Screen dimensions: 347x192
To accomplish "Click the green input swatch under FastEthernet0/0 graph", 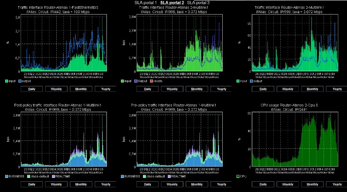I will [7, 81].
